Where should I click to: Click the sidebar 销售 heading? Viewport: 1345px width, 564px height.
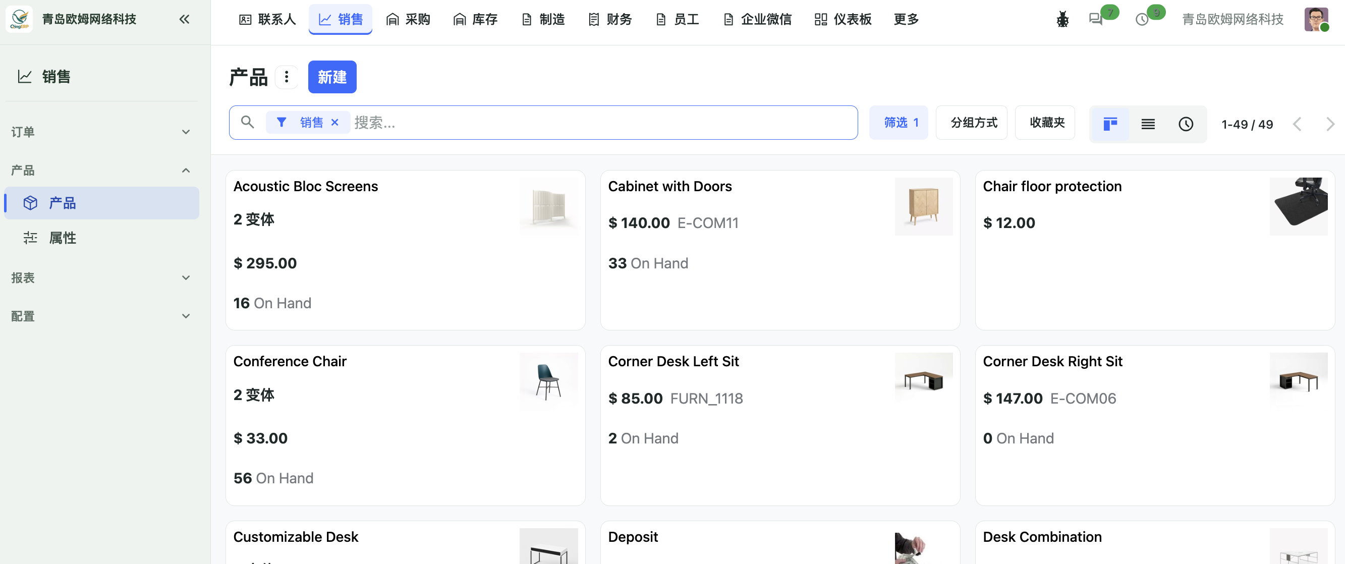tap(56, 76)
